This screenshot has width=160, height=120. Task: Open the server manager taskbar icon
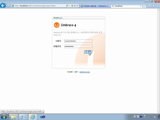click(x=23, y=117)
